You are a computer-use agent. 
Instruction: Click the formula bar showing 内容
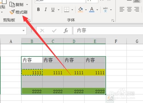(x=108, y=30)
